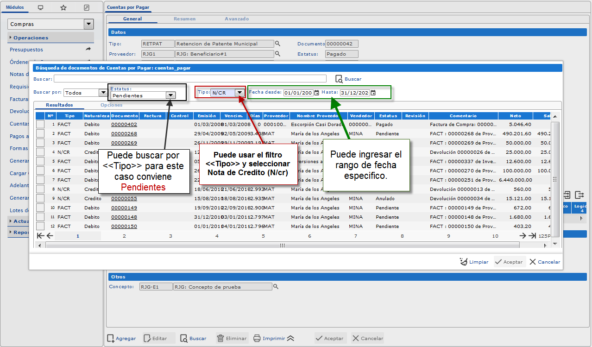Click the Limpiar broom icon
Screen dimensions: 592x347
[x=464, y=262]
